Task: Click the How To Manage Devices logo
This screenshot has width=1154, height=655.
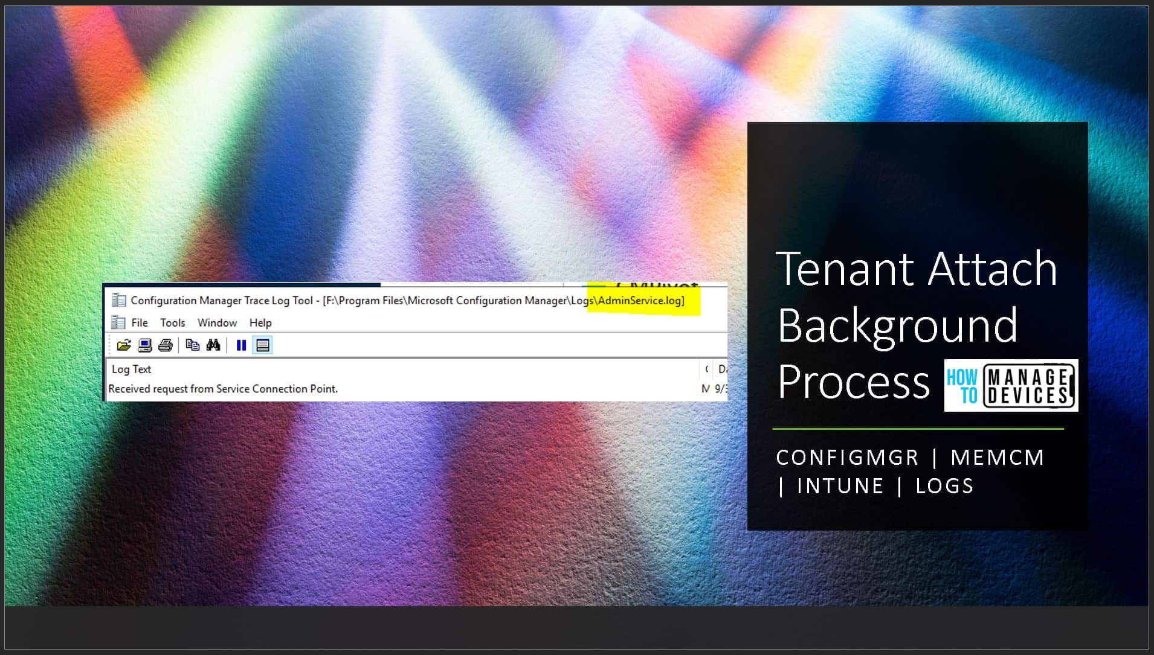Action: click(1009, 386)
